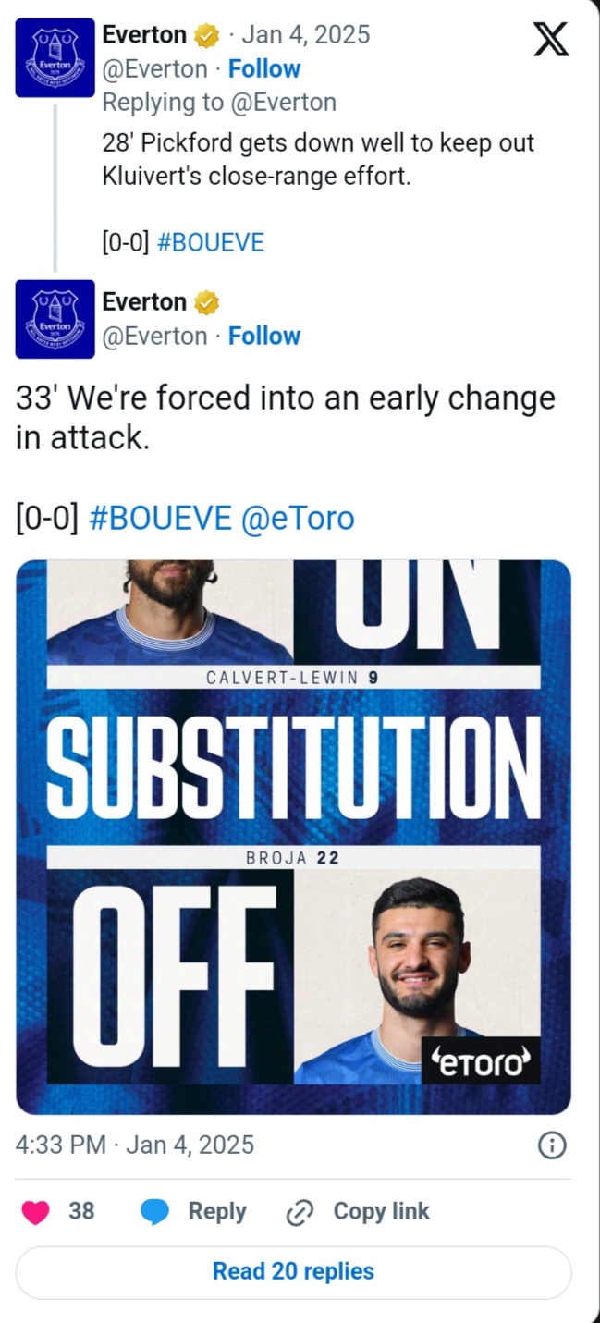Open #BOUEVE hashtag in the reply tweet
The image size is (600, 1323).
click(211, 242)
